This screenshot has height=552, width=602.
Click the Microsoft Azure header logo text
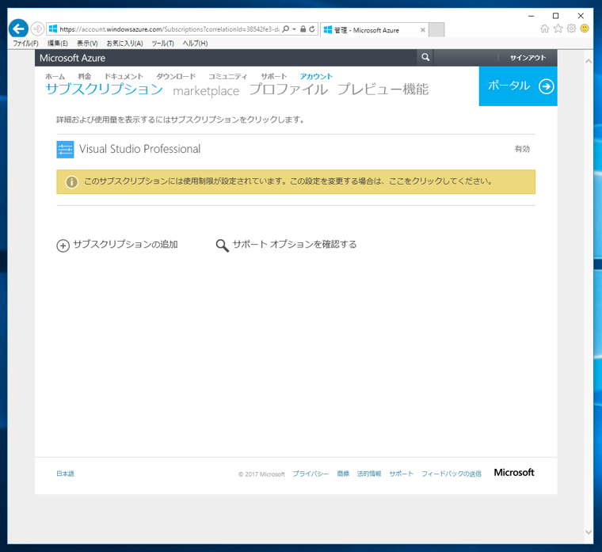click(x=72, y=58)
